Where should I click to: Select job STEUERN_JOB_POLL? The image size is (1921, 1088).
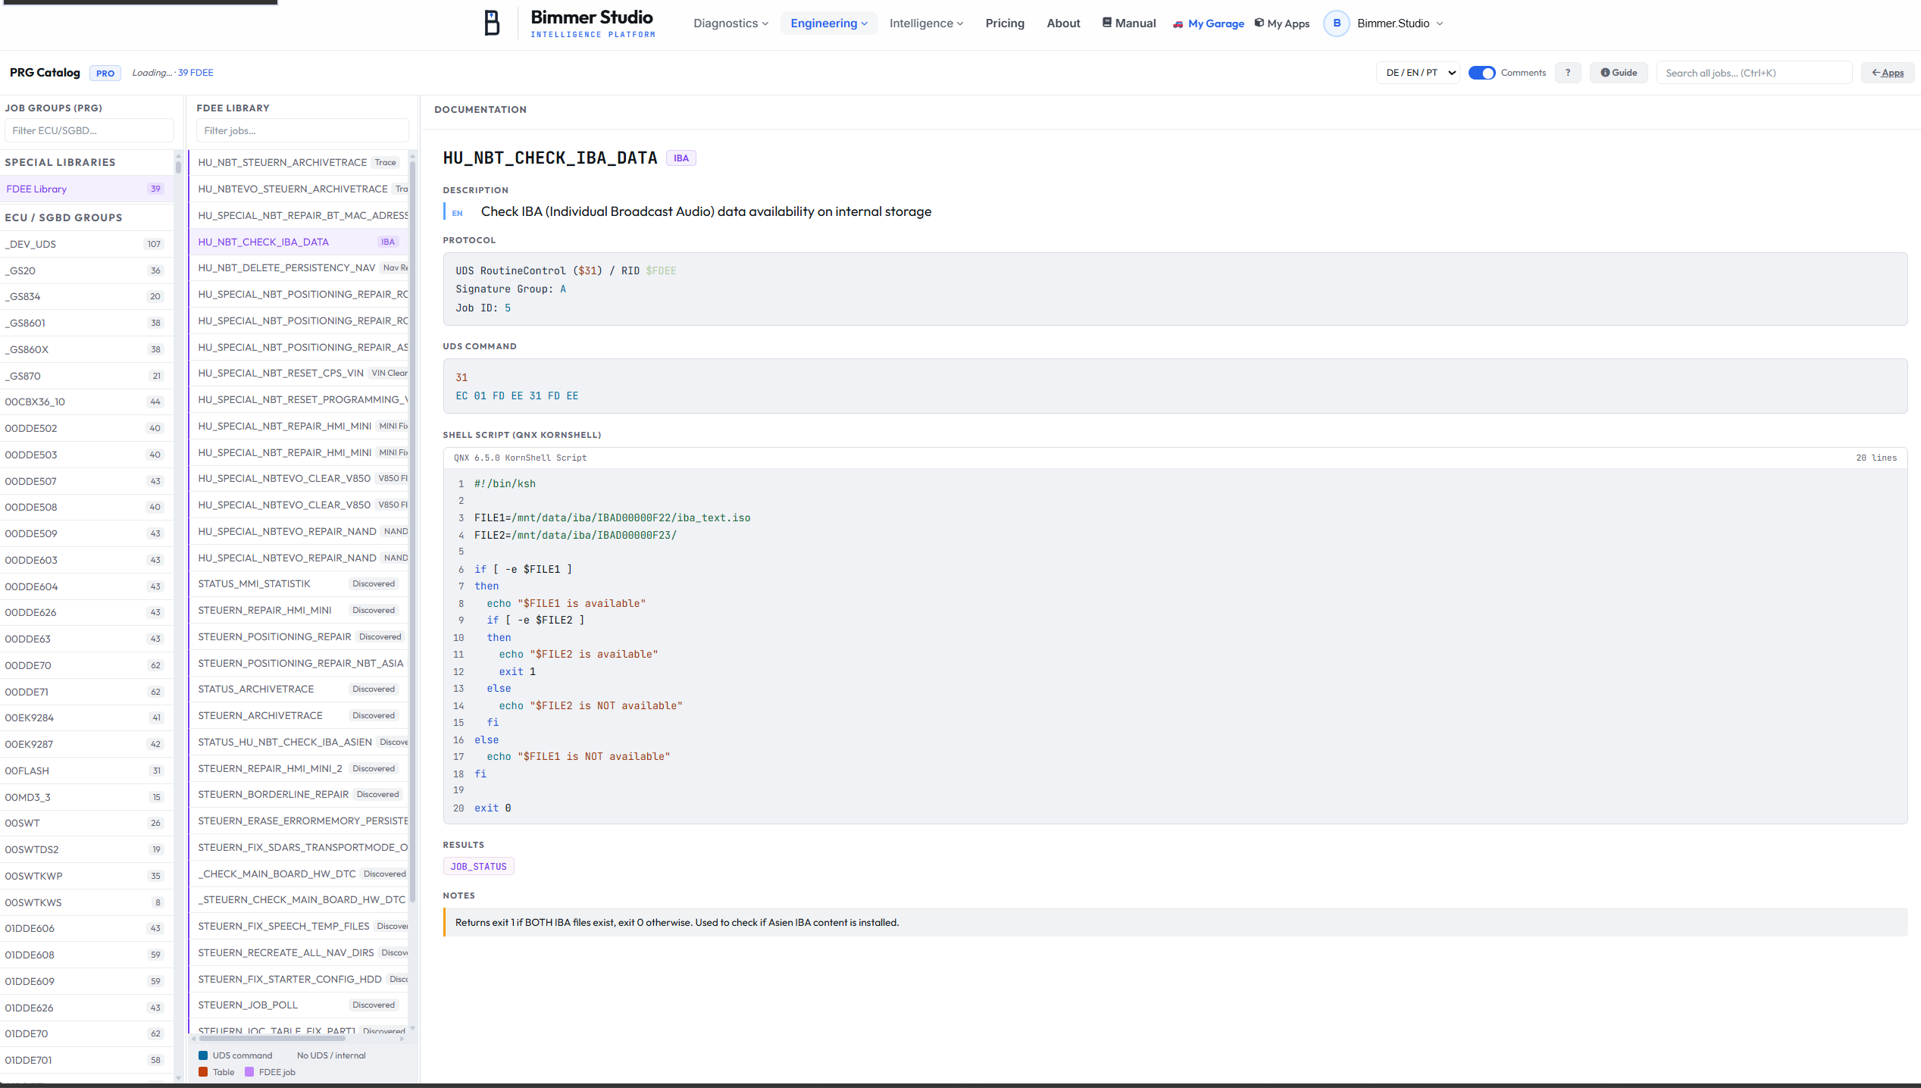299,1005
